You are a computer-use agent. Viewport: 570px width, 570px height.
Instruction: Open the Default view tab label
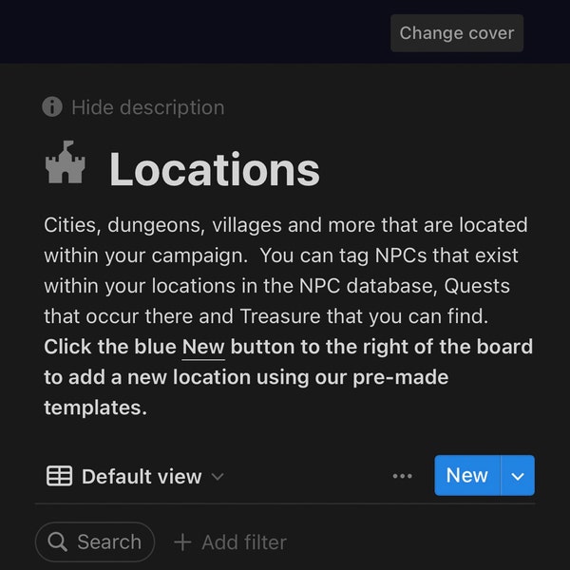click(142, 476)
